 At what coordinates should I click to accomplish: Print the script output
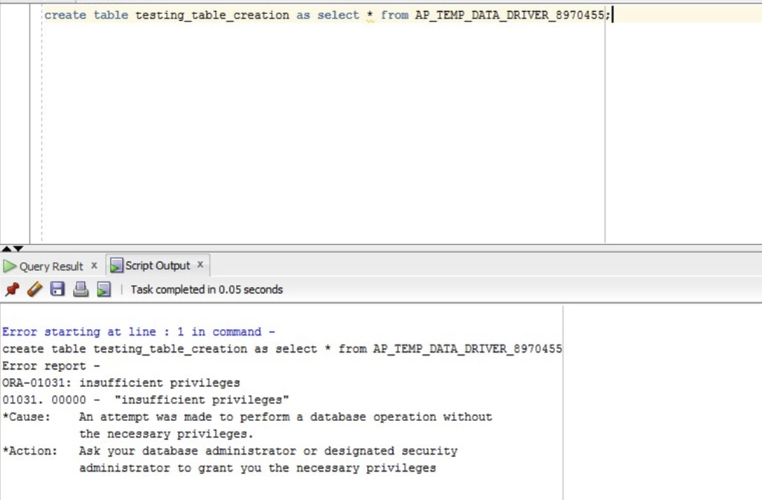click(x=80, y=289)
